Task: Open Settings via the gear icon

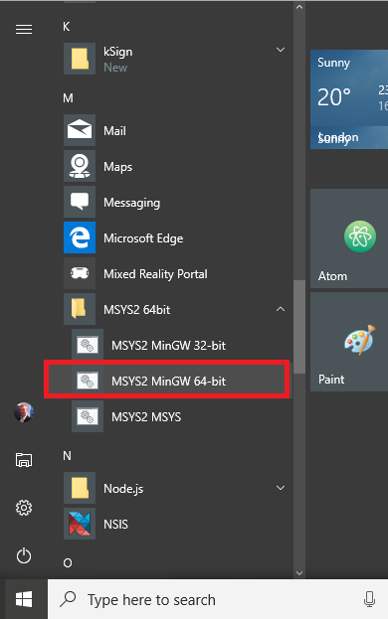Action: (24, 508)
